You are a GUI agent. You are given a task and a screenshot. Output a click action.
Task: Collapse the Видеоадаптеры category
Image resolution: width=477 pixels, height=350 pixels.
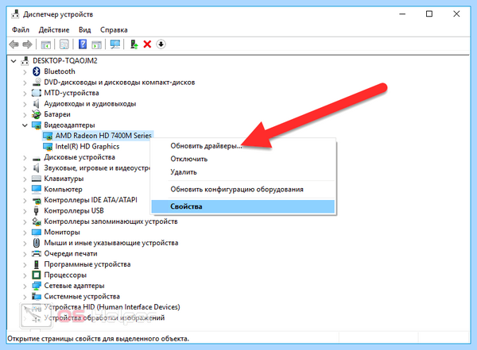(x=25, y=125)
